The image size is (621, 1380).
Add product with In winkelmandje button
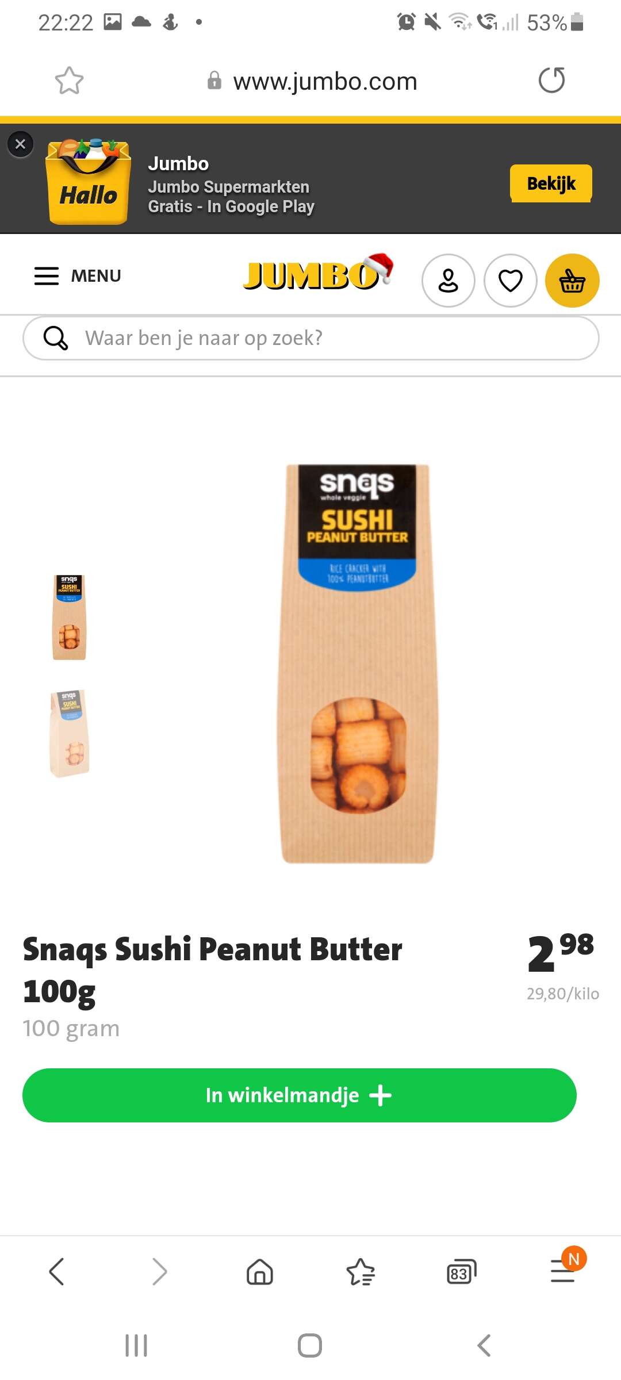300,1095
